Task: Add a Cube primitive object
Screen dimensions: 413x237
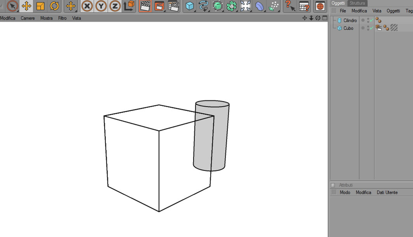Action: pyautogui.click(x=190, y=6)
